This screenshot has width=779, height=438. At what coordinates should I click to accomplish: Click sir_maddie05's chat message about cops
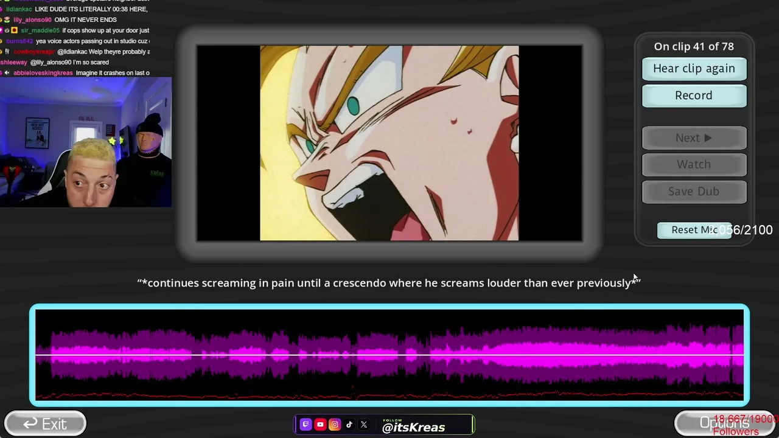click(x=76, y=30)
